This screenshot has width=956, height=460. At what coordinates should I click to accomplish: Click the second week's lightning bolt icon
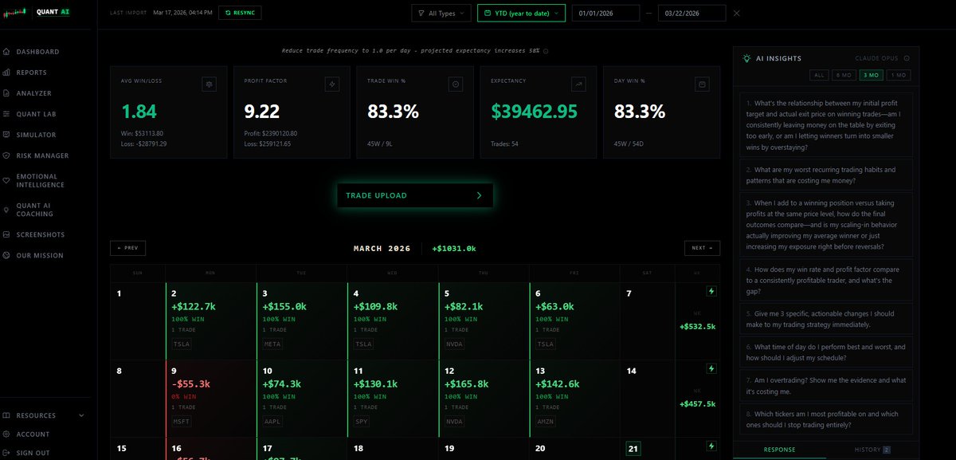[711, 369]
